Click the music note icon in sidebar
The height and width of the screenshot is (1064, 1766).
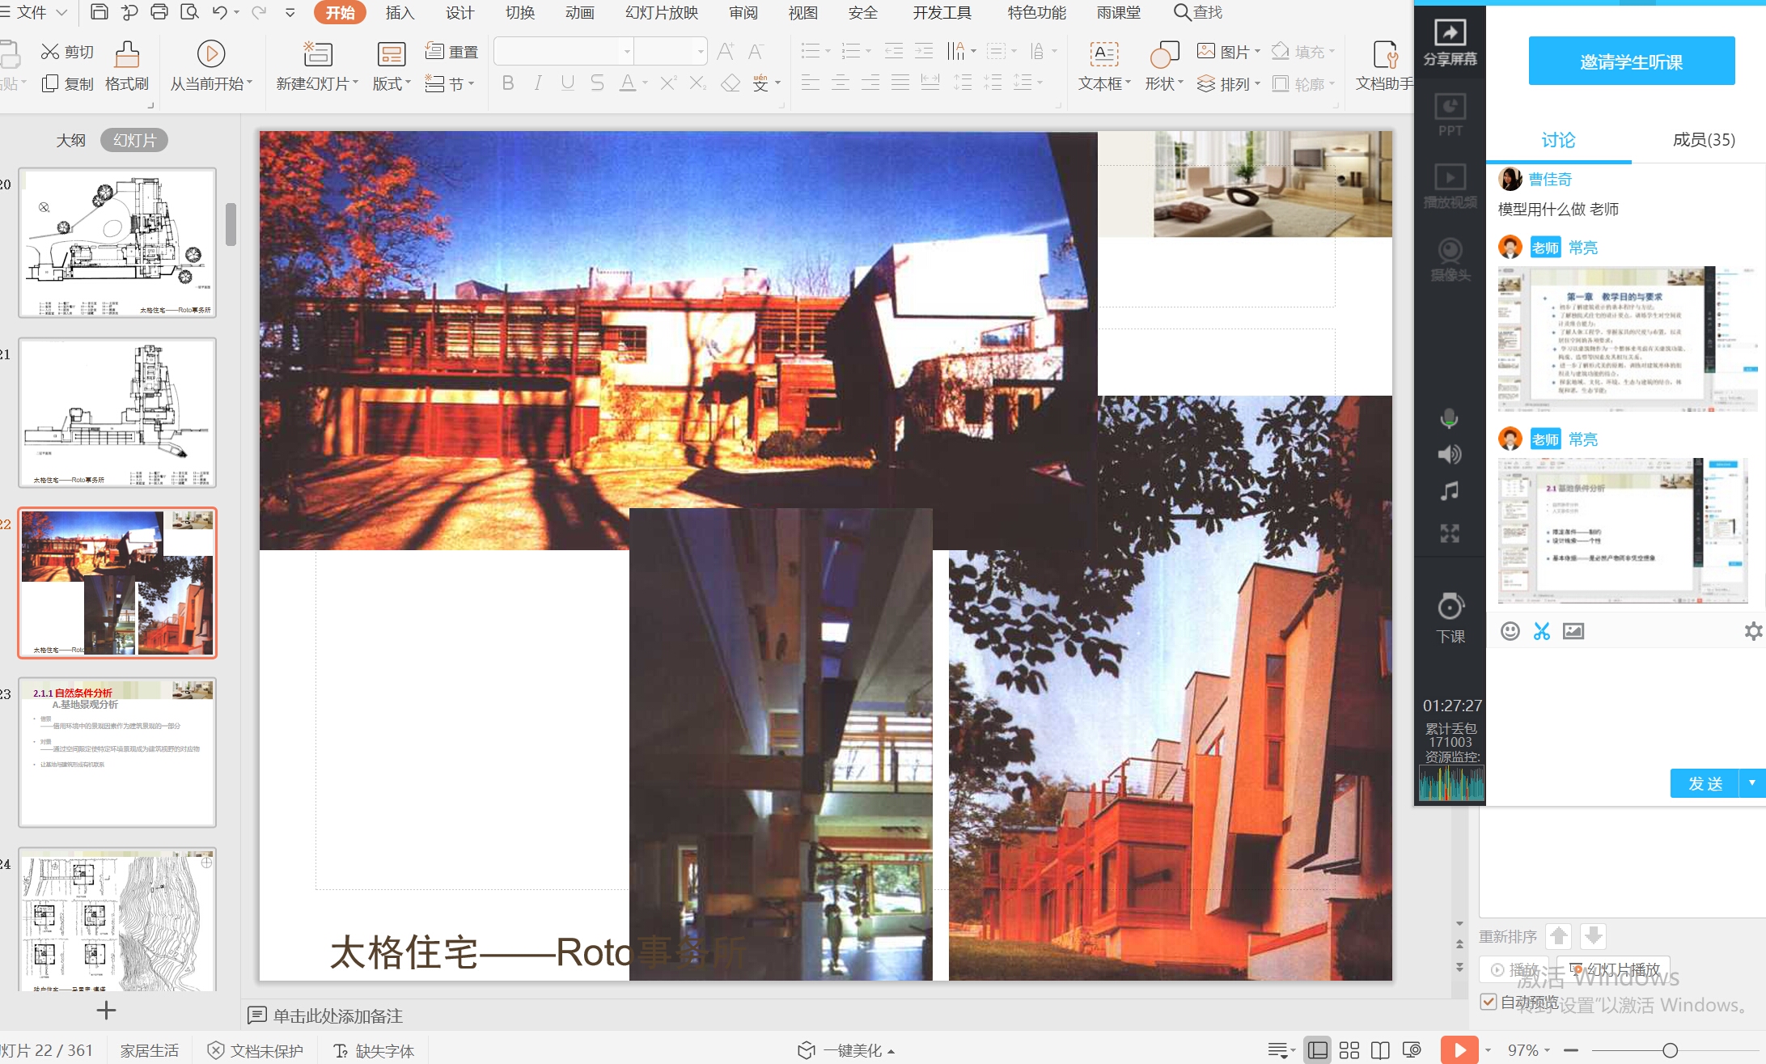[x=1449, y=491]
